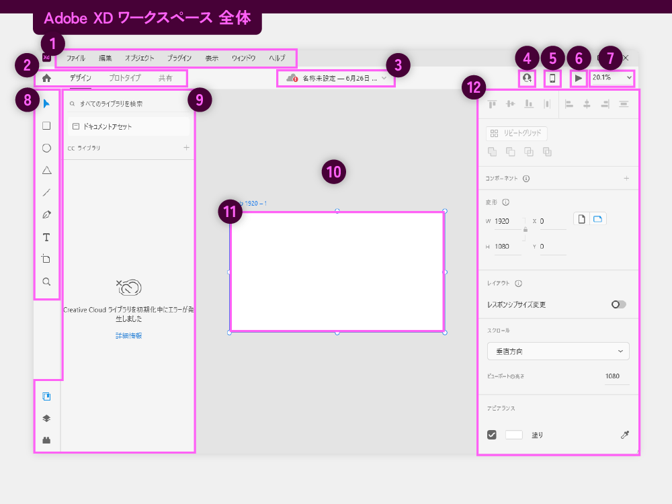The width and height of the screenshot is (672, 504).
Task: Pick fill color with the eyedropper
Action: (x=625, y=435)
